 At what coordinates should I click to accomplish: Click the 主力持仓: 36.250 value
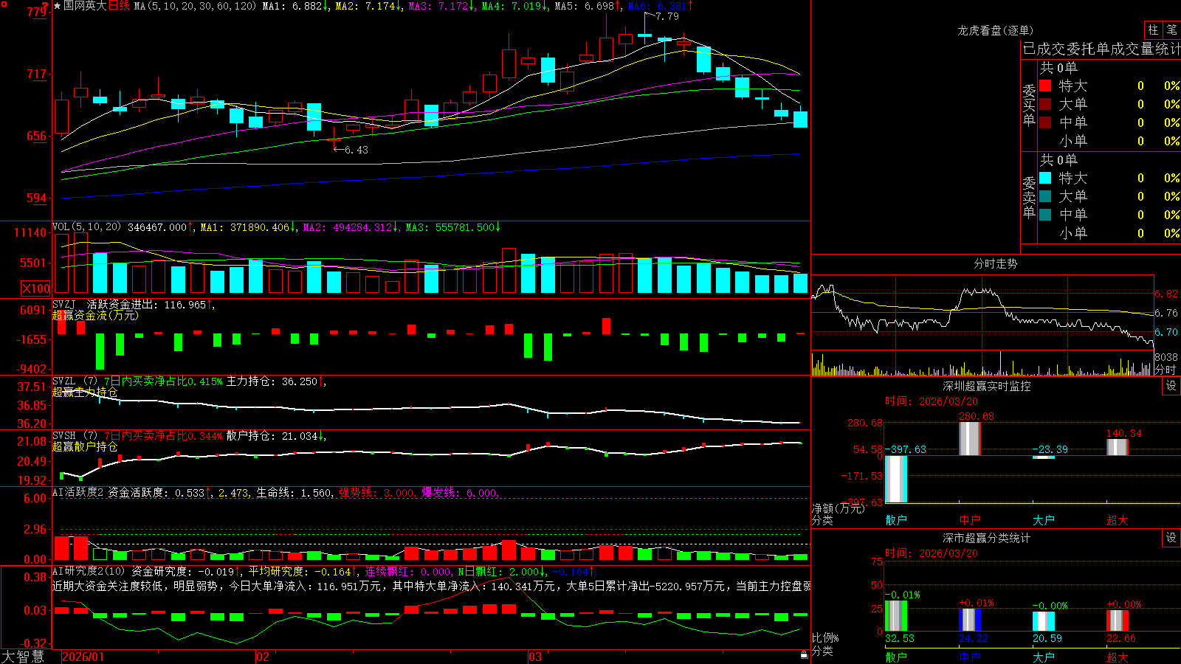[272, 381]
